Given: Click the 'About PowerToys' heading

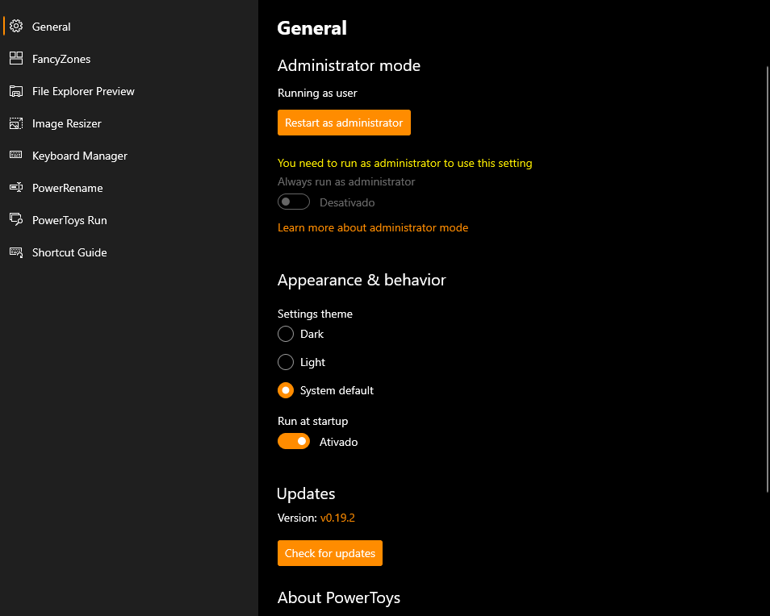Looking at the screenshot, I should pos(339,597).
